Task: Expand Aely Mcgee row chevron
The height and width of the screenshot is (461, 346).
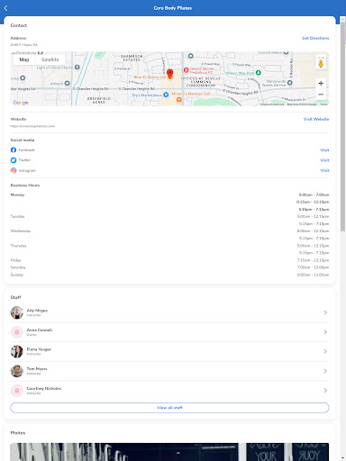Action: (x=325, y=312)
